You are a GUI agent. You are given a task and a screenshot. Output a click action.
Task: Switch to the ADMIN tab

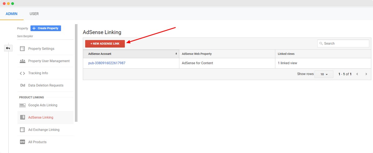[x=12, y=14]
